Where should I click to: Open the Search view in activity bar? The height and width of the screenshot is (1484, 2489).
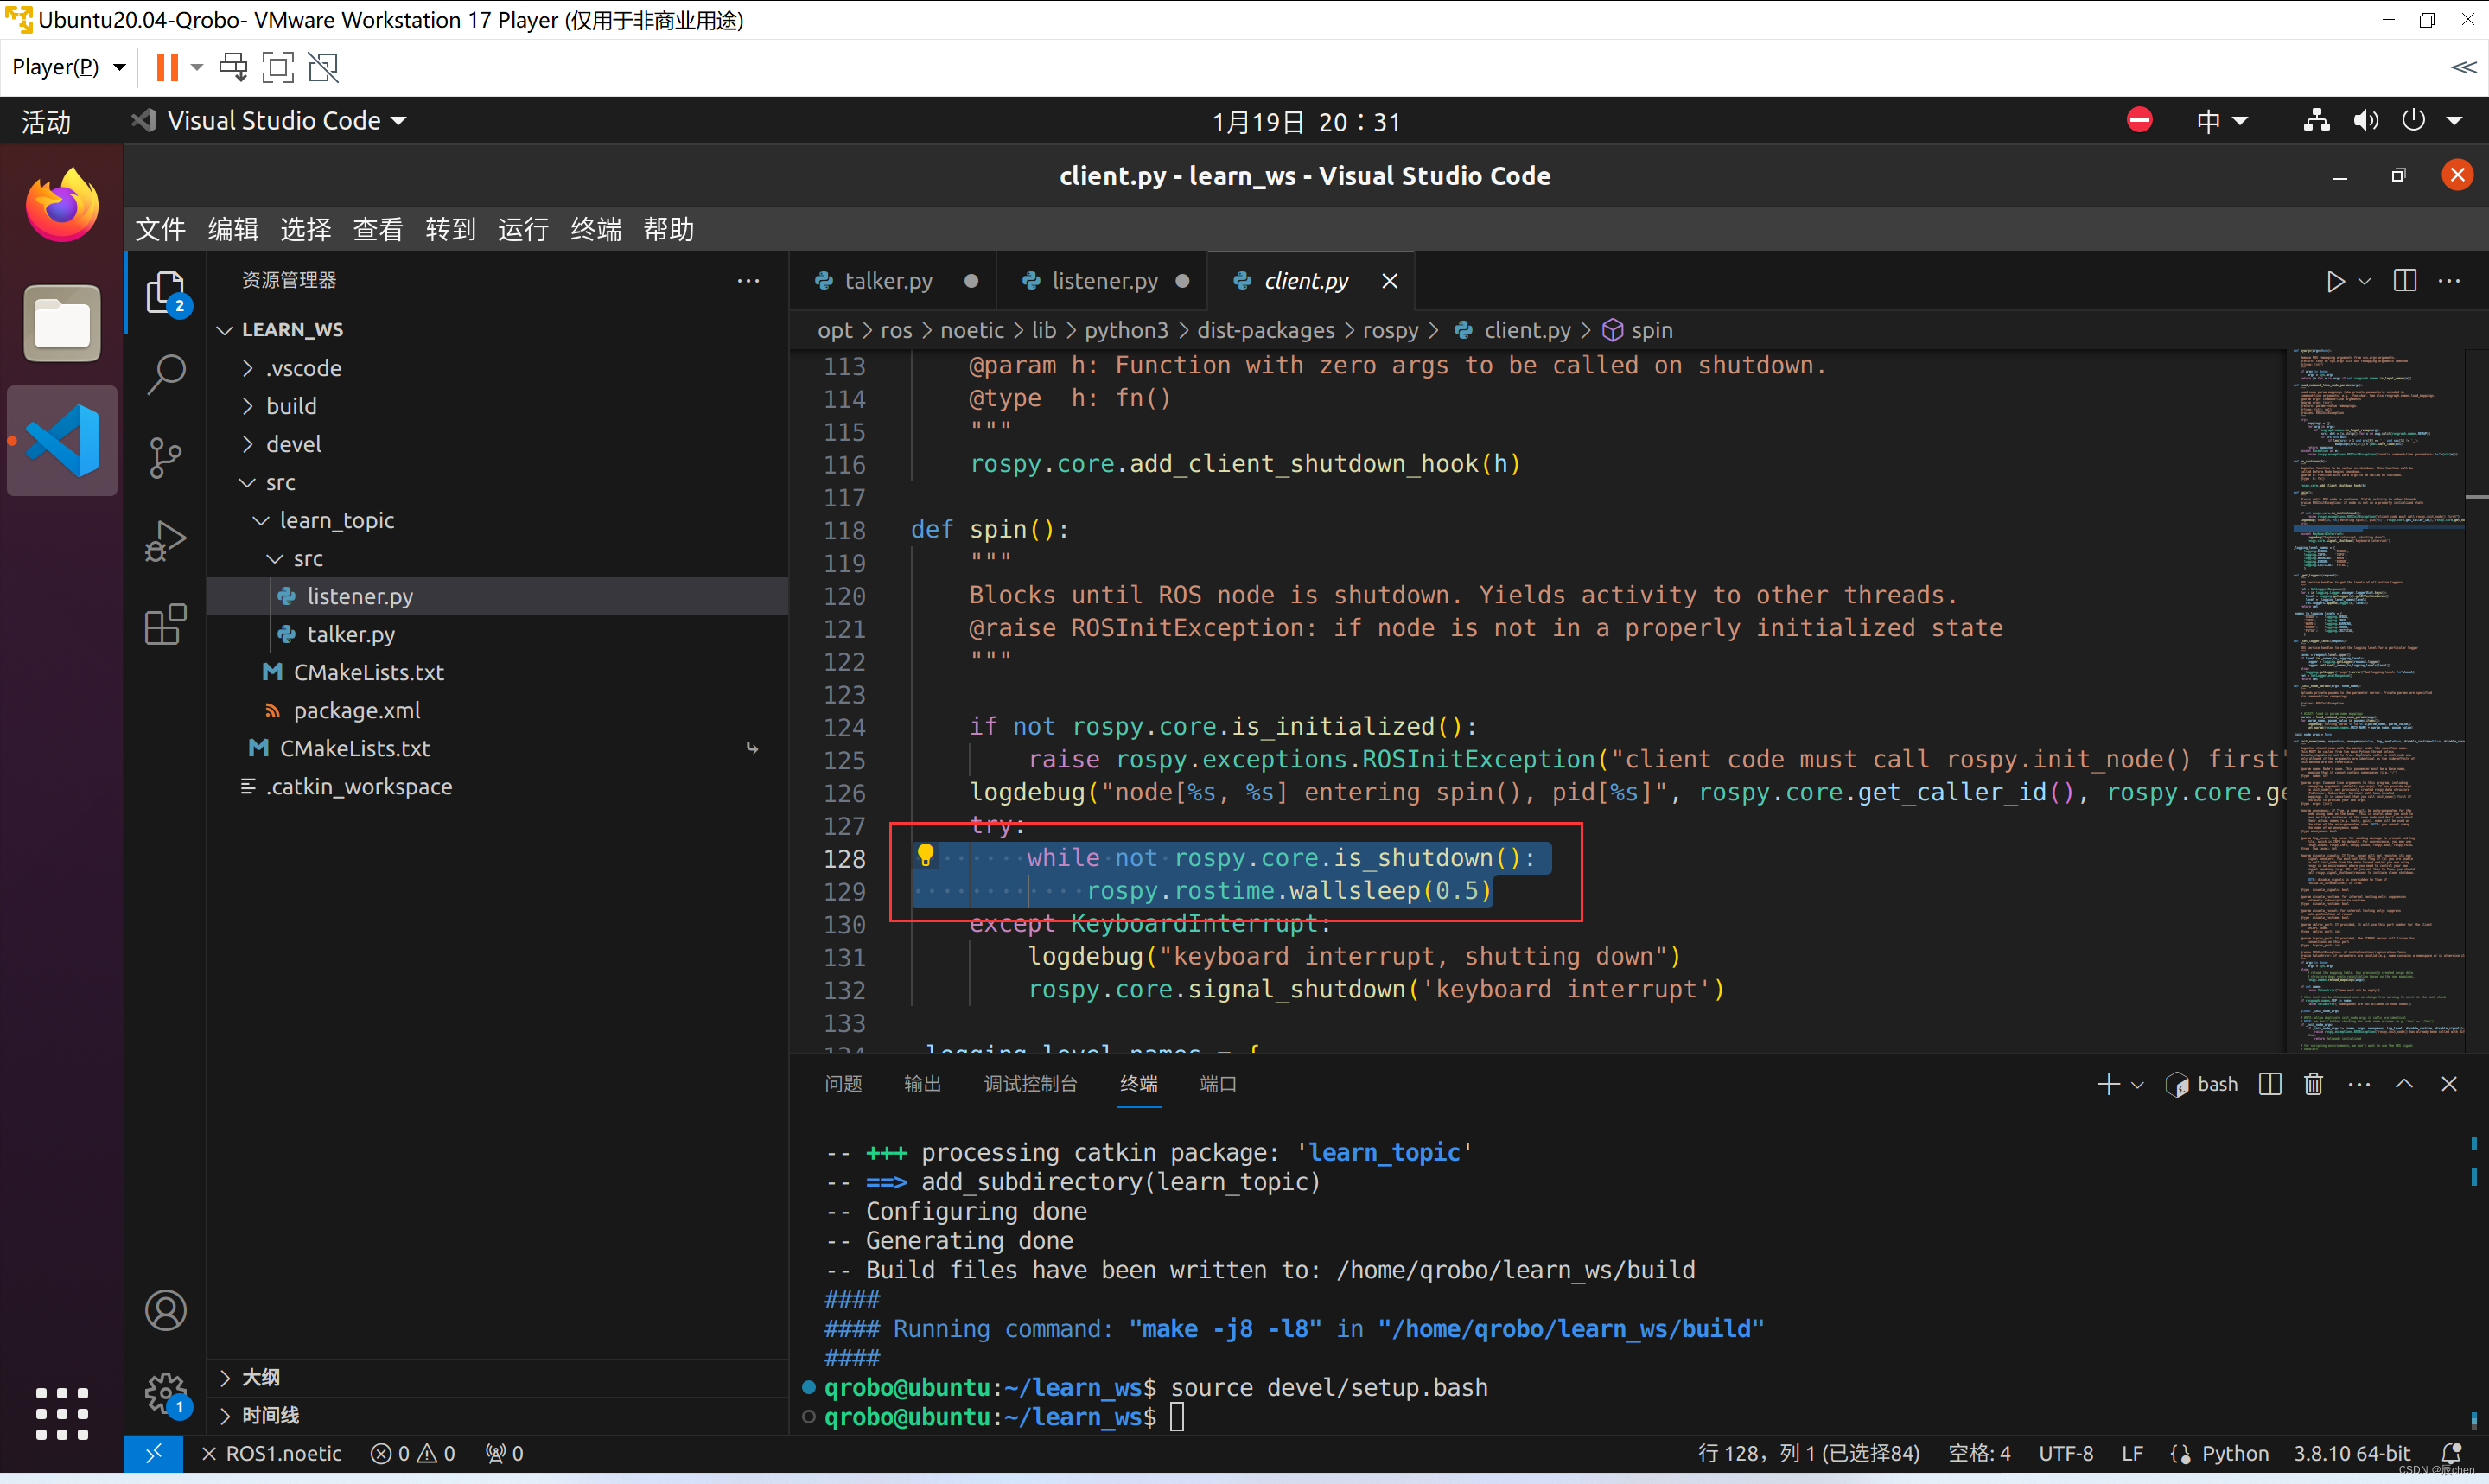(166, 375)
